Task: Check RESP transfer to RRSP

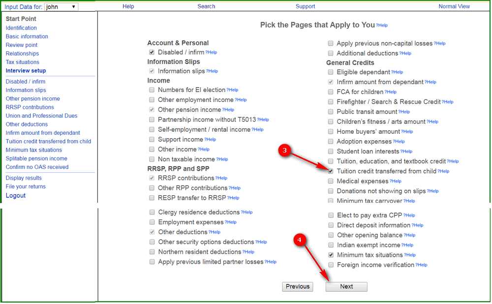Action: click(x=152, y=198)
